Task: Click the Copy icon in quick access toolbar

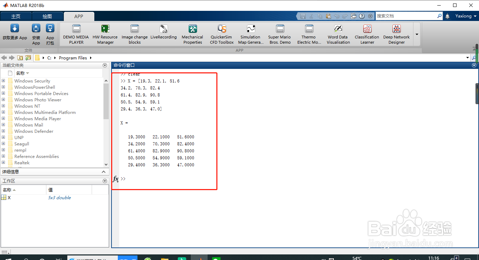Action: pyautogui.click(x=320, y=16)
